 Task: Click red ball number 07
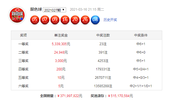point(45,20)
